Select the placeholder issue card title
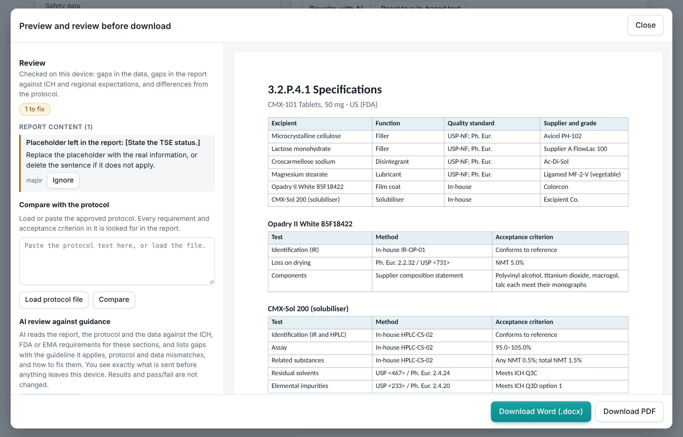The width and height of the screenshot is (683, 437). coord(113,142)
